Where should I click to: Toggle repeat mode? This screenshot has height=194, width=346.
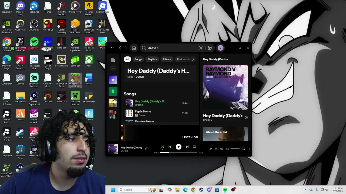[x=194, y=147]
